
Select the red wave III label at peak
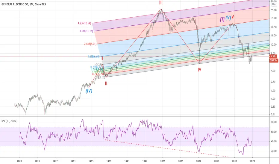point(161,3)
